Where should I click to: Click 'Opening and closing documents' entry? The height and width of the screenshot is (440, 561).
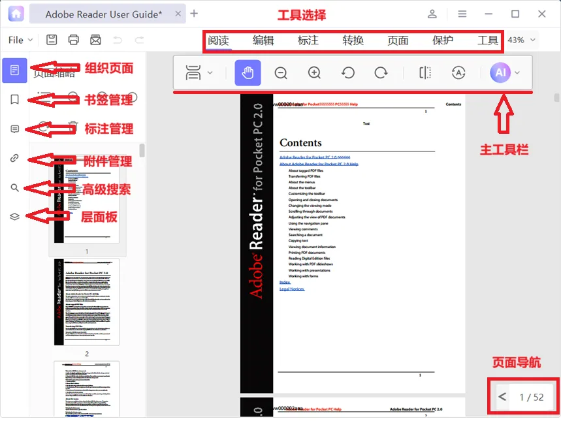tap(313, 200)
